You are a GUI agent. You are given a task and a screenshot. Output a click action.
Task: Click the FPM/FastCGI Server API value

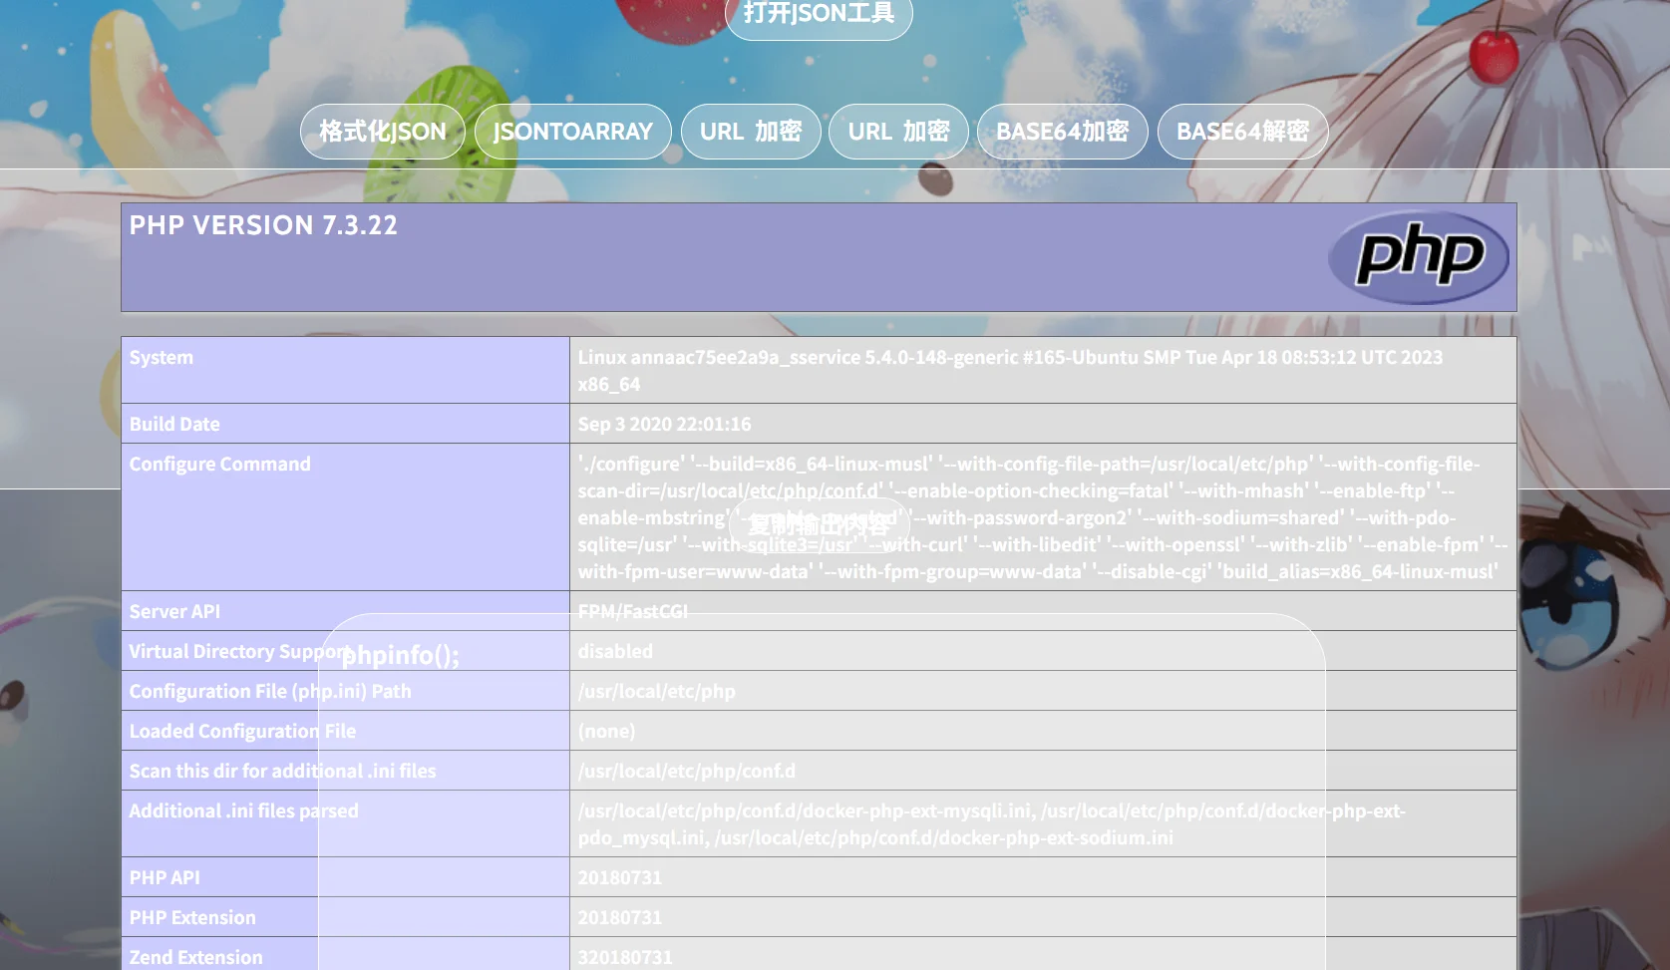point(632,611)
